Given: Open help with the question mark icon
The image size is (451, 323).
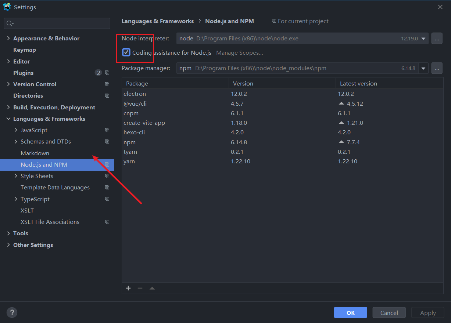Looking at the screenshot, I should pos(12,313).
